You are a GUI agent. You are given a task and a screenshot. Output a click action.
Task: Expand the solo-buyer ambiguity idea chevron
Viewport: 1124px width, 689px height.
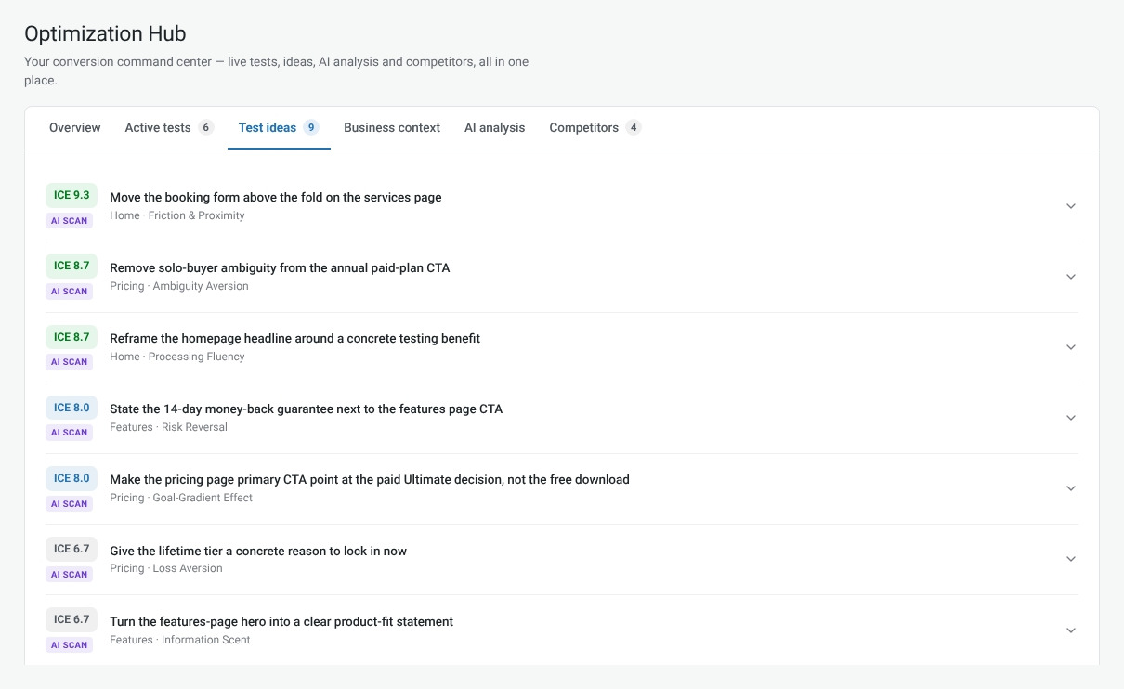tap(1070, 277)
